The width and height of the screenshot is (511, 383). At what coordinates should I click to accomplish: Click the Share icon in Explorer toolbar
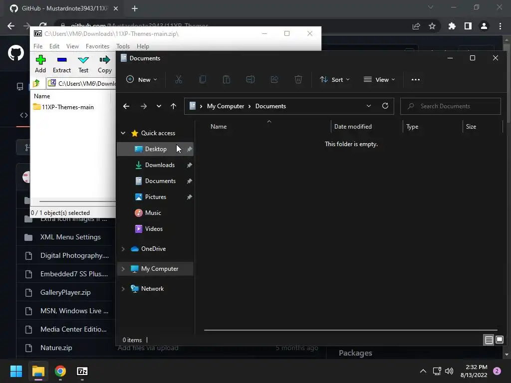click(274, 79)
